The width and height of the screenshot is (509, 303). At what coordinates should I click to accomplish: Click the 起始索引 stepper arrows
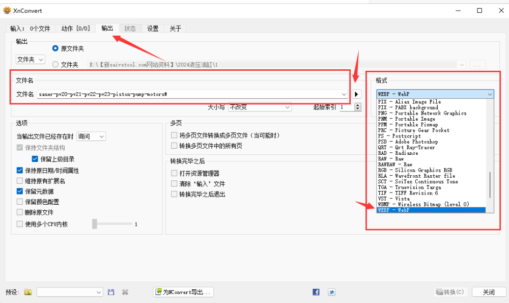(x=358, y=107)
